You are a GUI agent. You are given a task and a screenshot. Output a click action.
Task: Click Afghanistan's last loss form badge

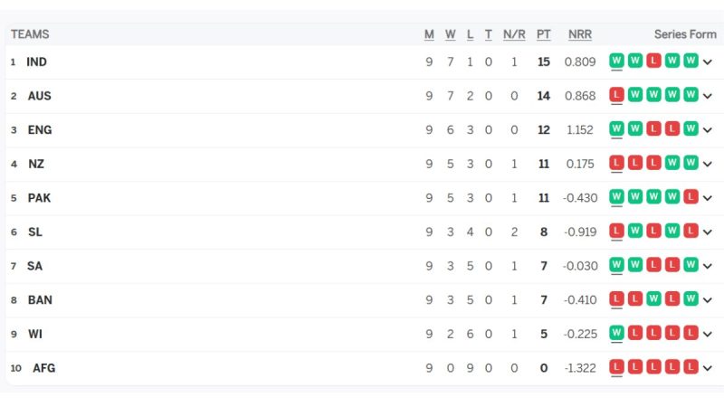tap(691, 367)
